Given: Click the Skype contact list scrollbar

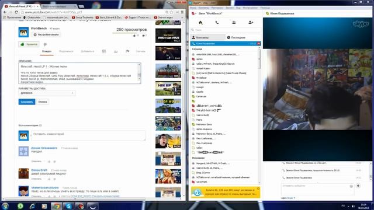Looking at the screenshot, I should 259,58.
